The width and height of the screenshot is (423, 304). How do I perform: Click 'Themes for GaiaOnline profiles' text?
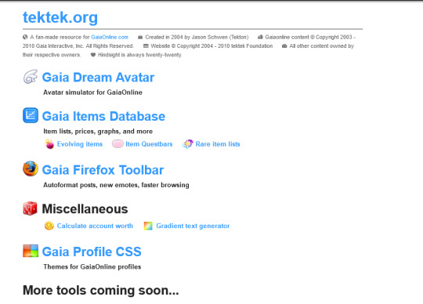(x=92, y=266)
